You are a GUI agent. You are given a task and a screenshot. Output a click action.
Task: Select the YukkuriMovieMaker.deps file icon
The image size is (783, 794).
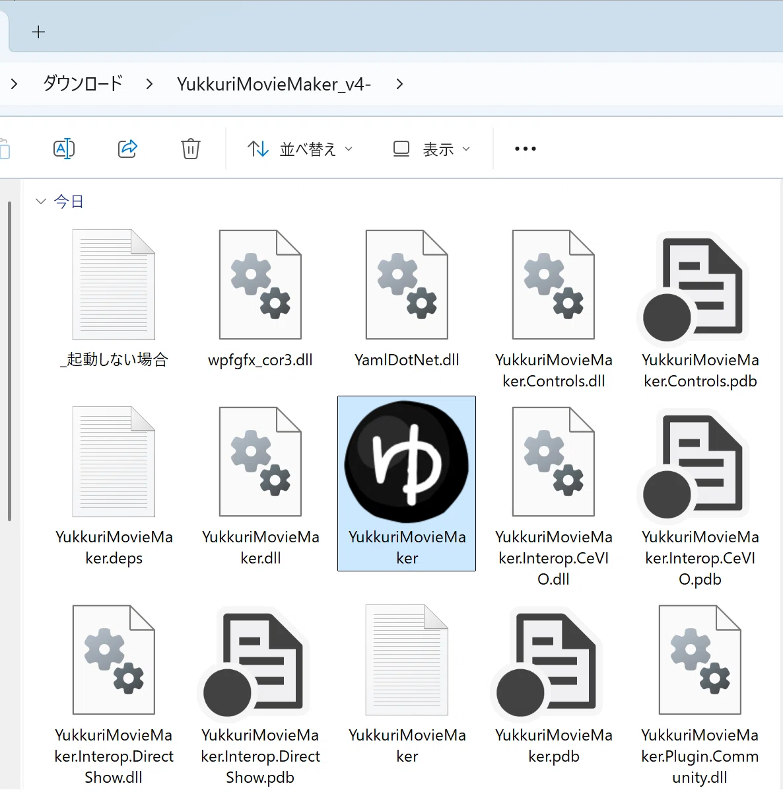point(114,462)
